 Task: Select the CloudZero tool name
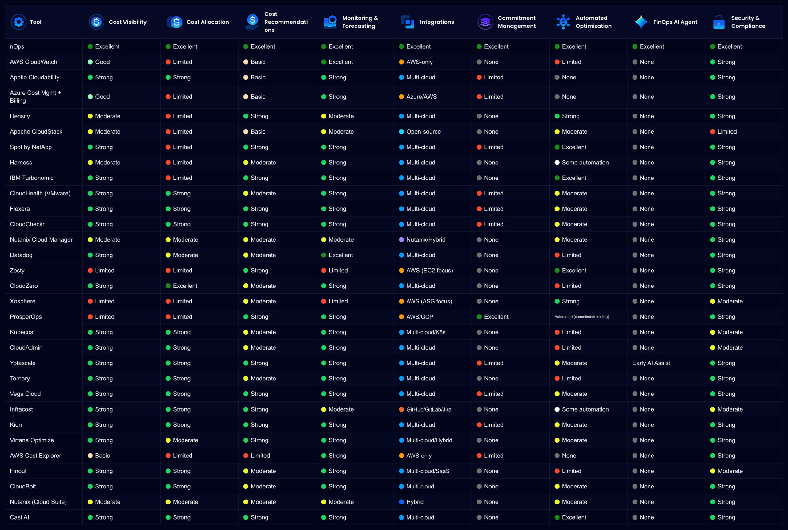click(x=24, y=286)
